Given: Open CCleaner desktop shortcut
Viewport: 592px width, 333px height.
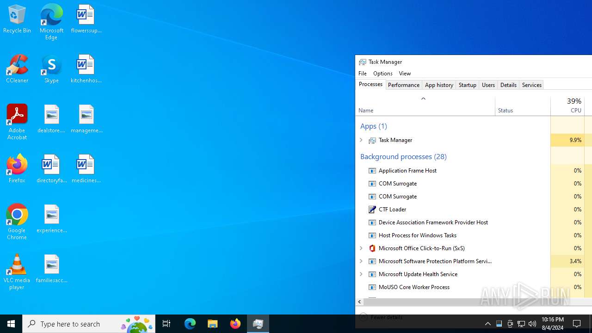Looking at the screenshot, I should 17,69.
